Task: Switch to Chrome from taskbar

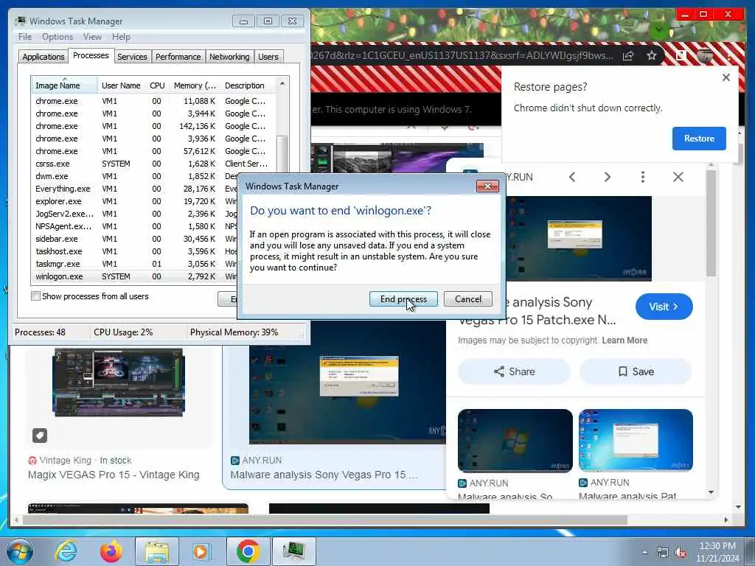Action: pos(248,551)
